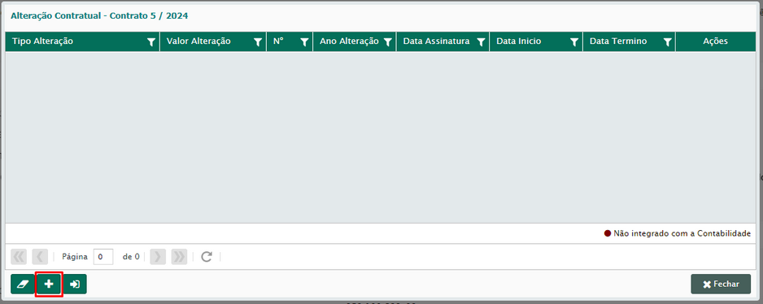
Task: Open filter on Data Termino column
Action: click(668, 42)
